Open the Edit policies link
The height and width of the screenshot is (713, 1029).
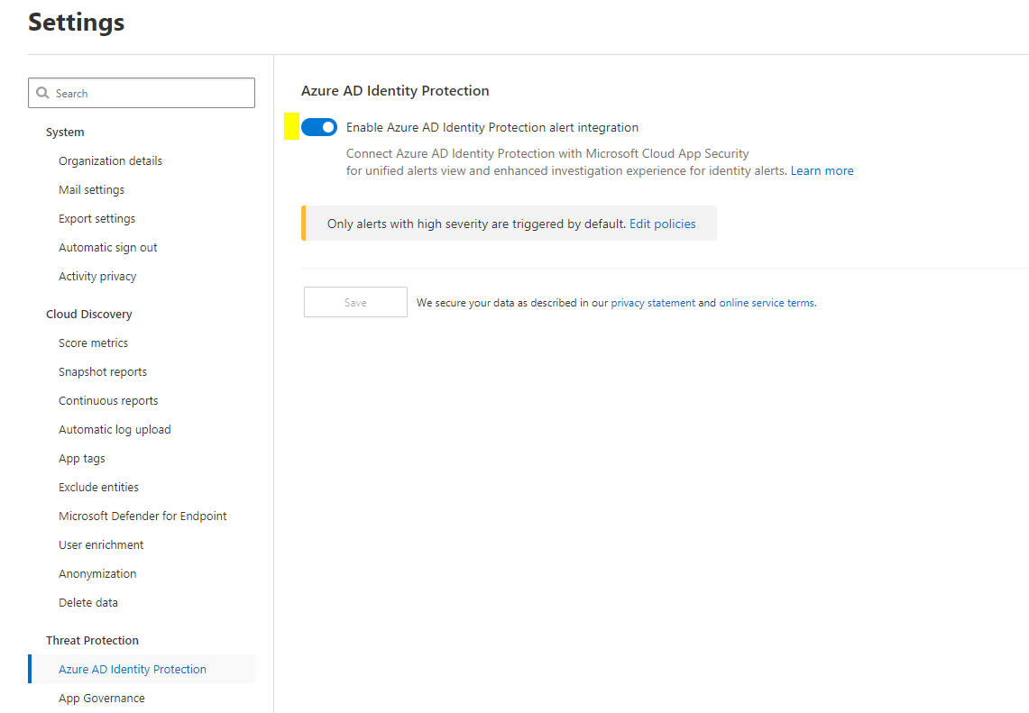coord(662,224)
